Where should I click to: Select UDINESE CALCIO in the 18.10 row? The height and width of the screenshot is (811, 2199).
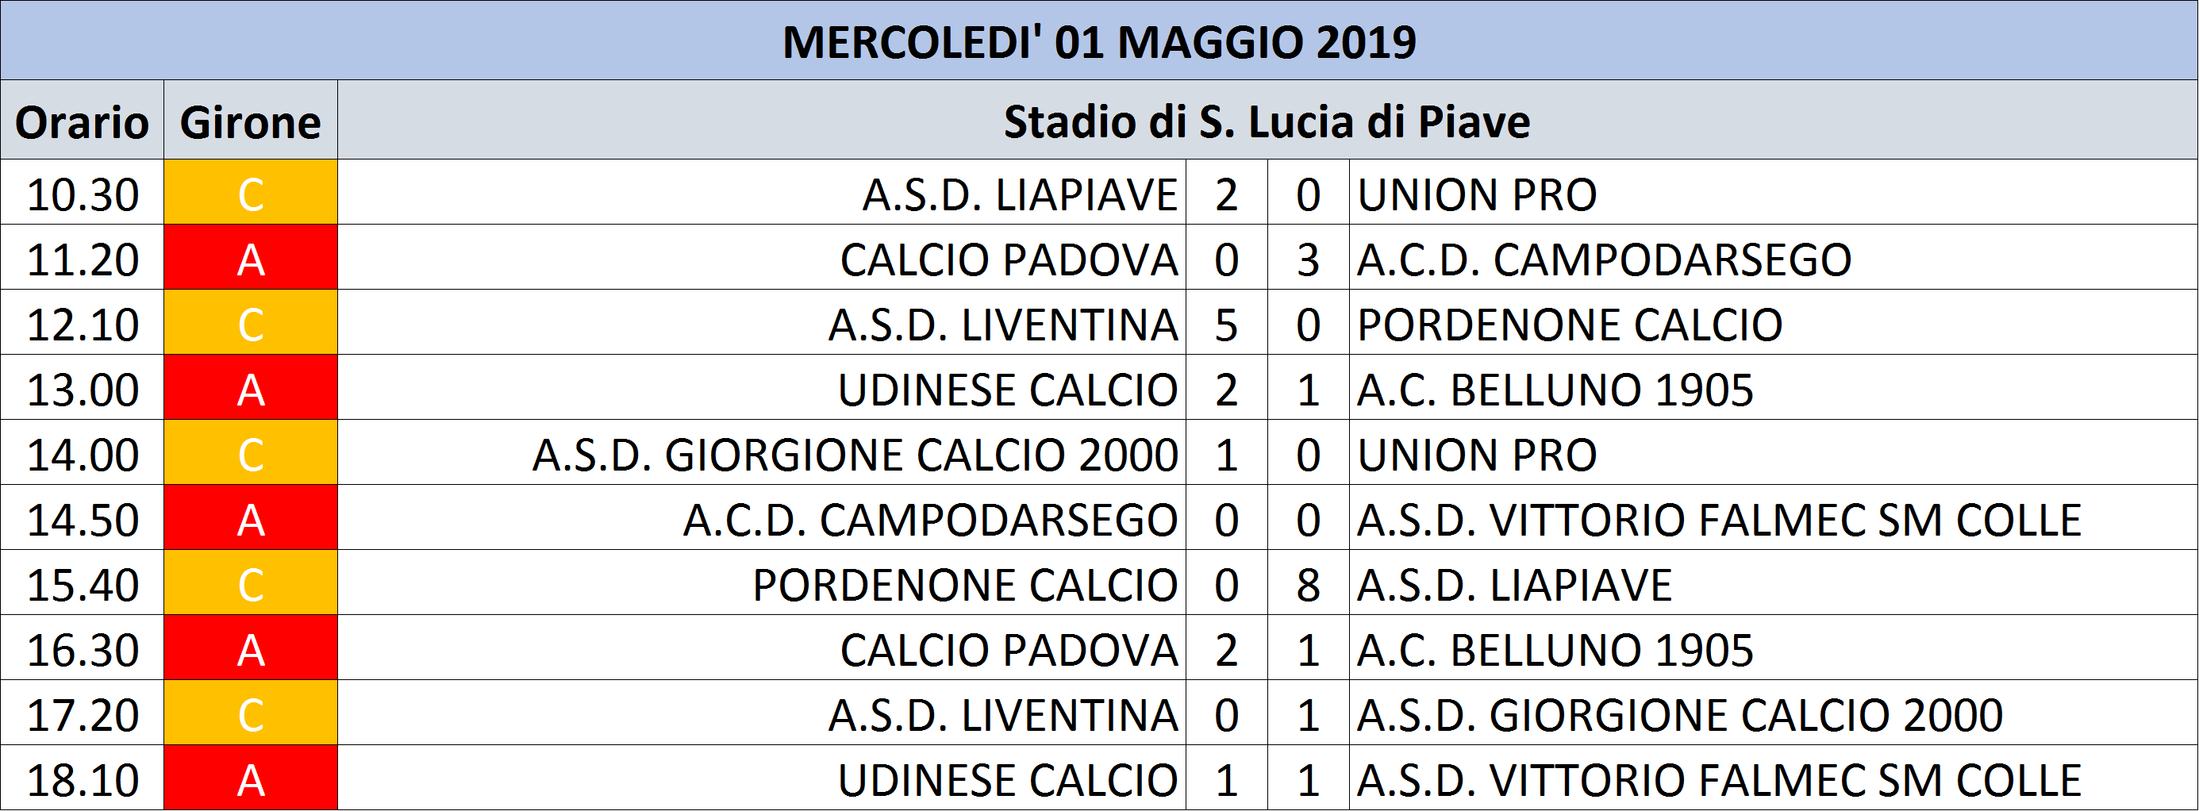click(x=1008, y=779)
